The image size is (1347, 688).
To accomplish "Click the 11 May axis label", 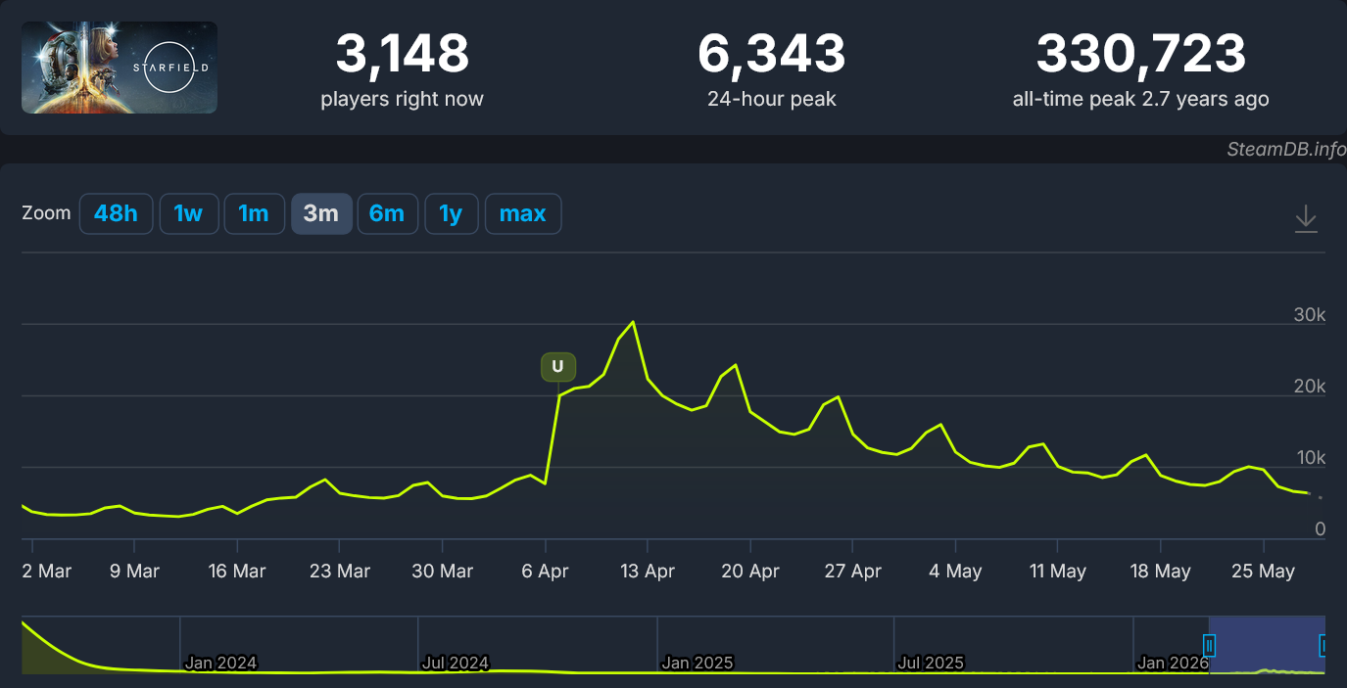I will (x=1058, y=571).
